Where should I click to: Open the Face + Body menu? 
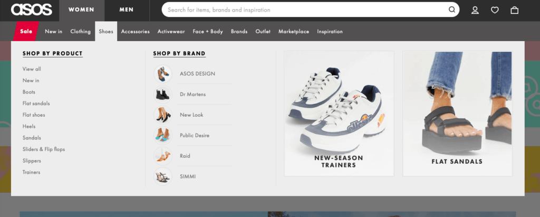pyautogui.click(x=208, y=31)
